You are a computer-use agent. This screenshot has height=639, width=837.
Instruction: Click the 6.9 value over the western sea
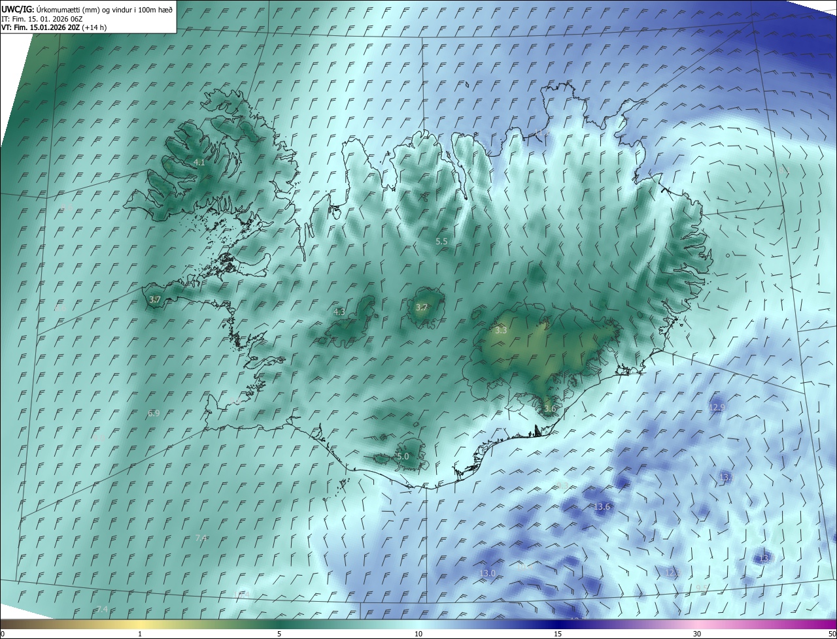tap(154, 413)
